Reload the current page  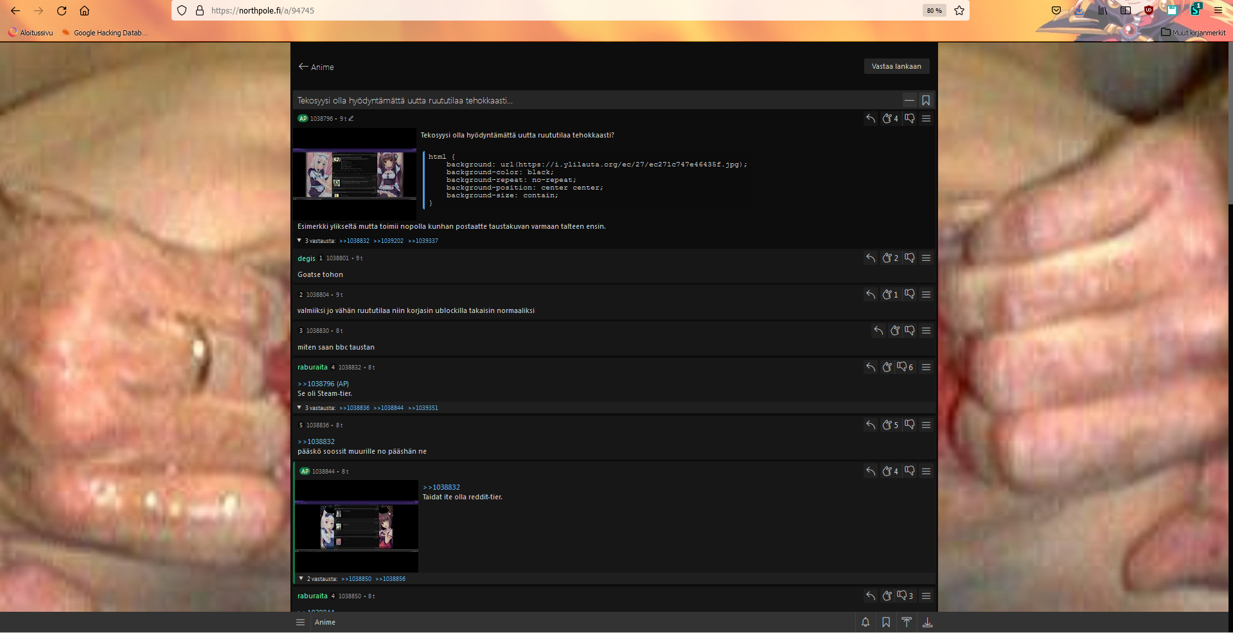coord(62,10)
